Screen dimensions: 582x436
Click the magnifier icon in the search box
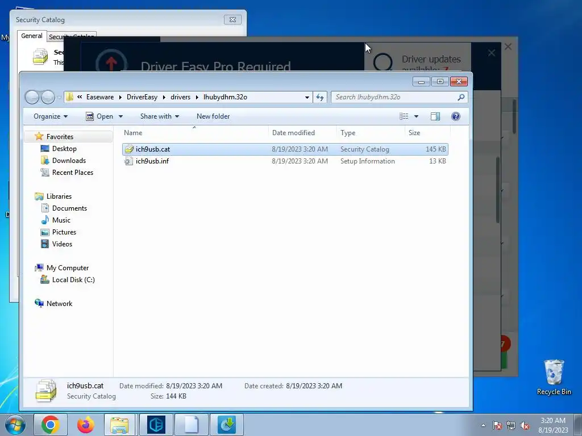pyautogui.click(x=461, y=97)
